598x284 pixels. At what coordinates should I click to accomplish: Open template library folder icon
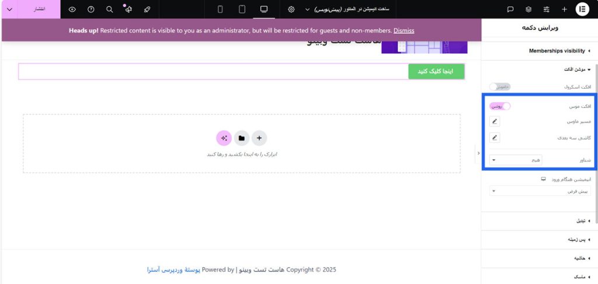pyautogui.click(x=241, y=138)
